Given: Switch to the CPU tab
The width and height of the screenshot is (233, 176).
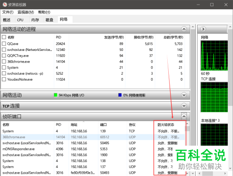Looking at the screenshot, I should 20,20.
